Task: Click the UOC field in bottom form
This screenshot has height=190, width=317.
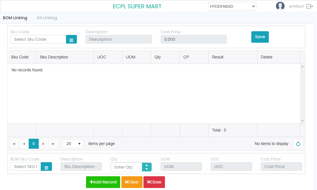Action: click(231, 167)
